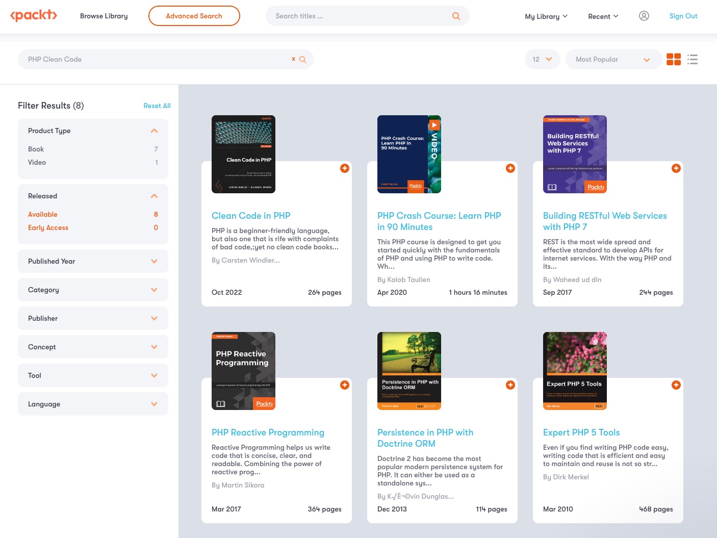Screen dimensions: 717x538
Task: Open the Most Popular sort dropdown
Action: (x=613, y=59)
